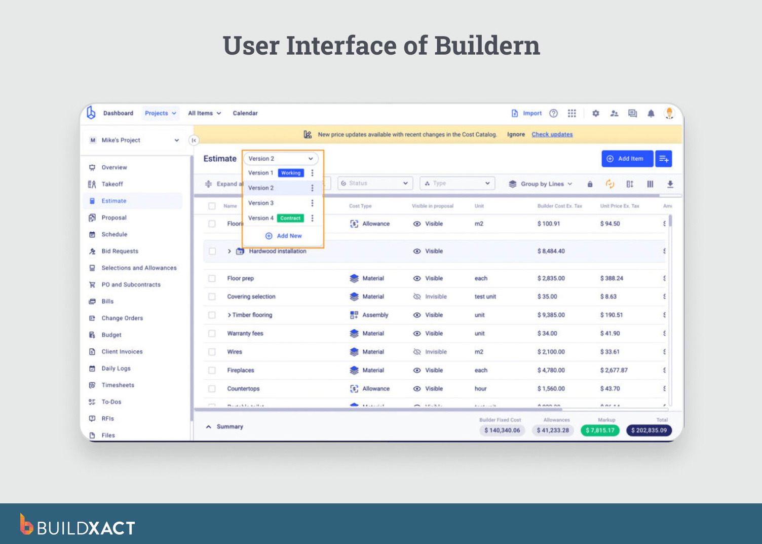The height and width of the screenshot is (544, 762).
Task: Open the Status filter dropdown
Action: coord(375,183)
